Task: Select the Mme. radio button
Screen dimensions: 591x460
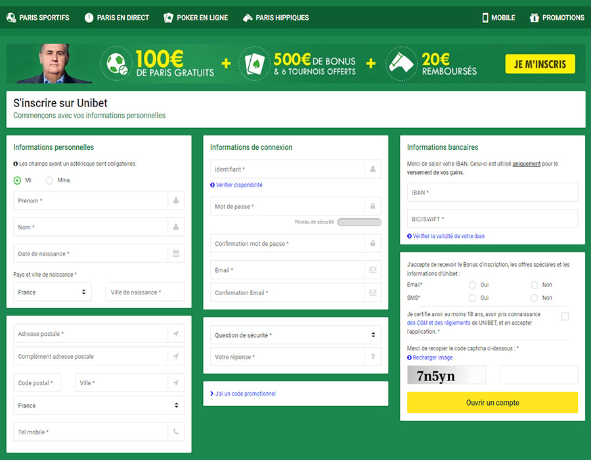Action: [49, 180]
